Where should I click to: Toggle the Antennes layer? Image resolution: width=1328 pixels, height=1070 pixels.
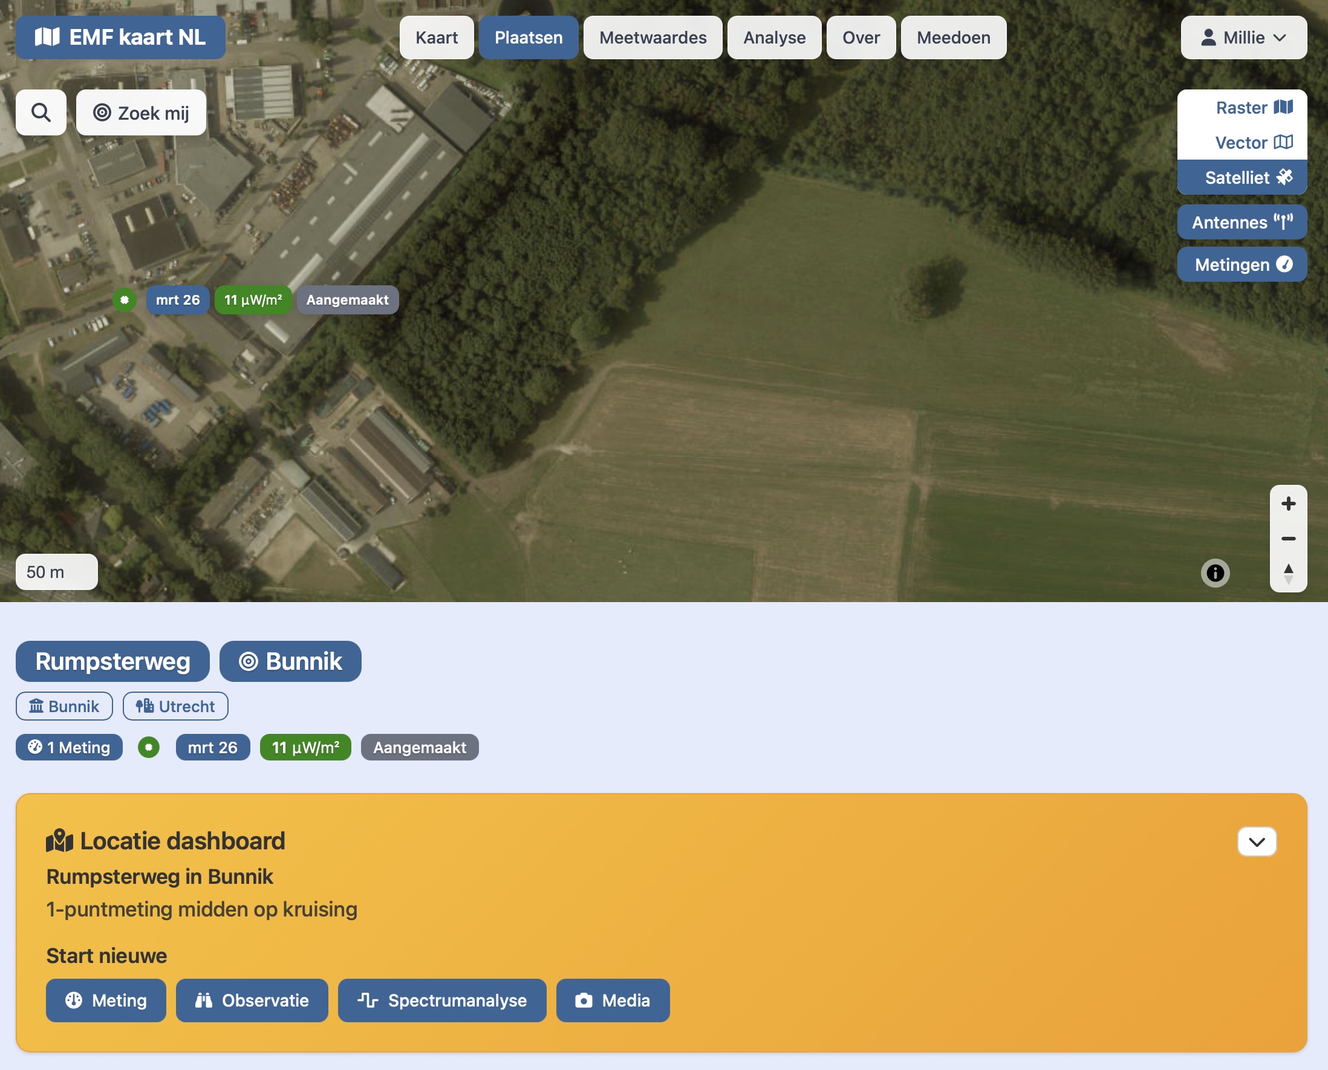1242,222
